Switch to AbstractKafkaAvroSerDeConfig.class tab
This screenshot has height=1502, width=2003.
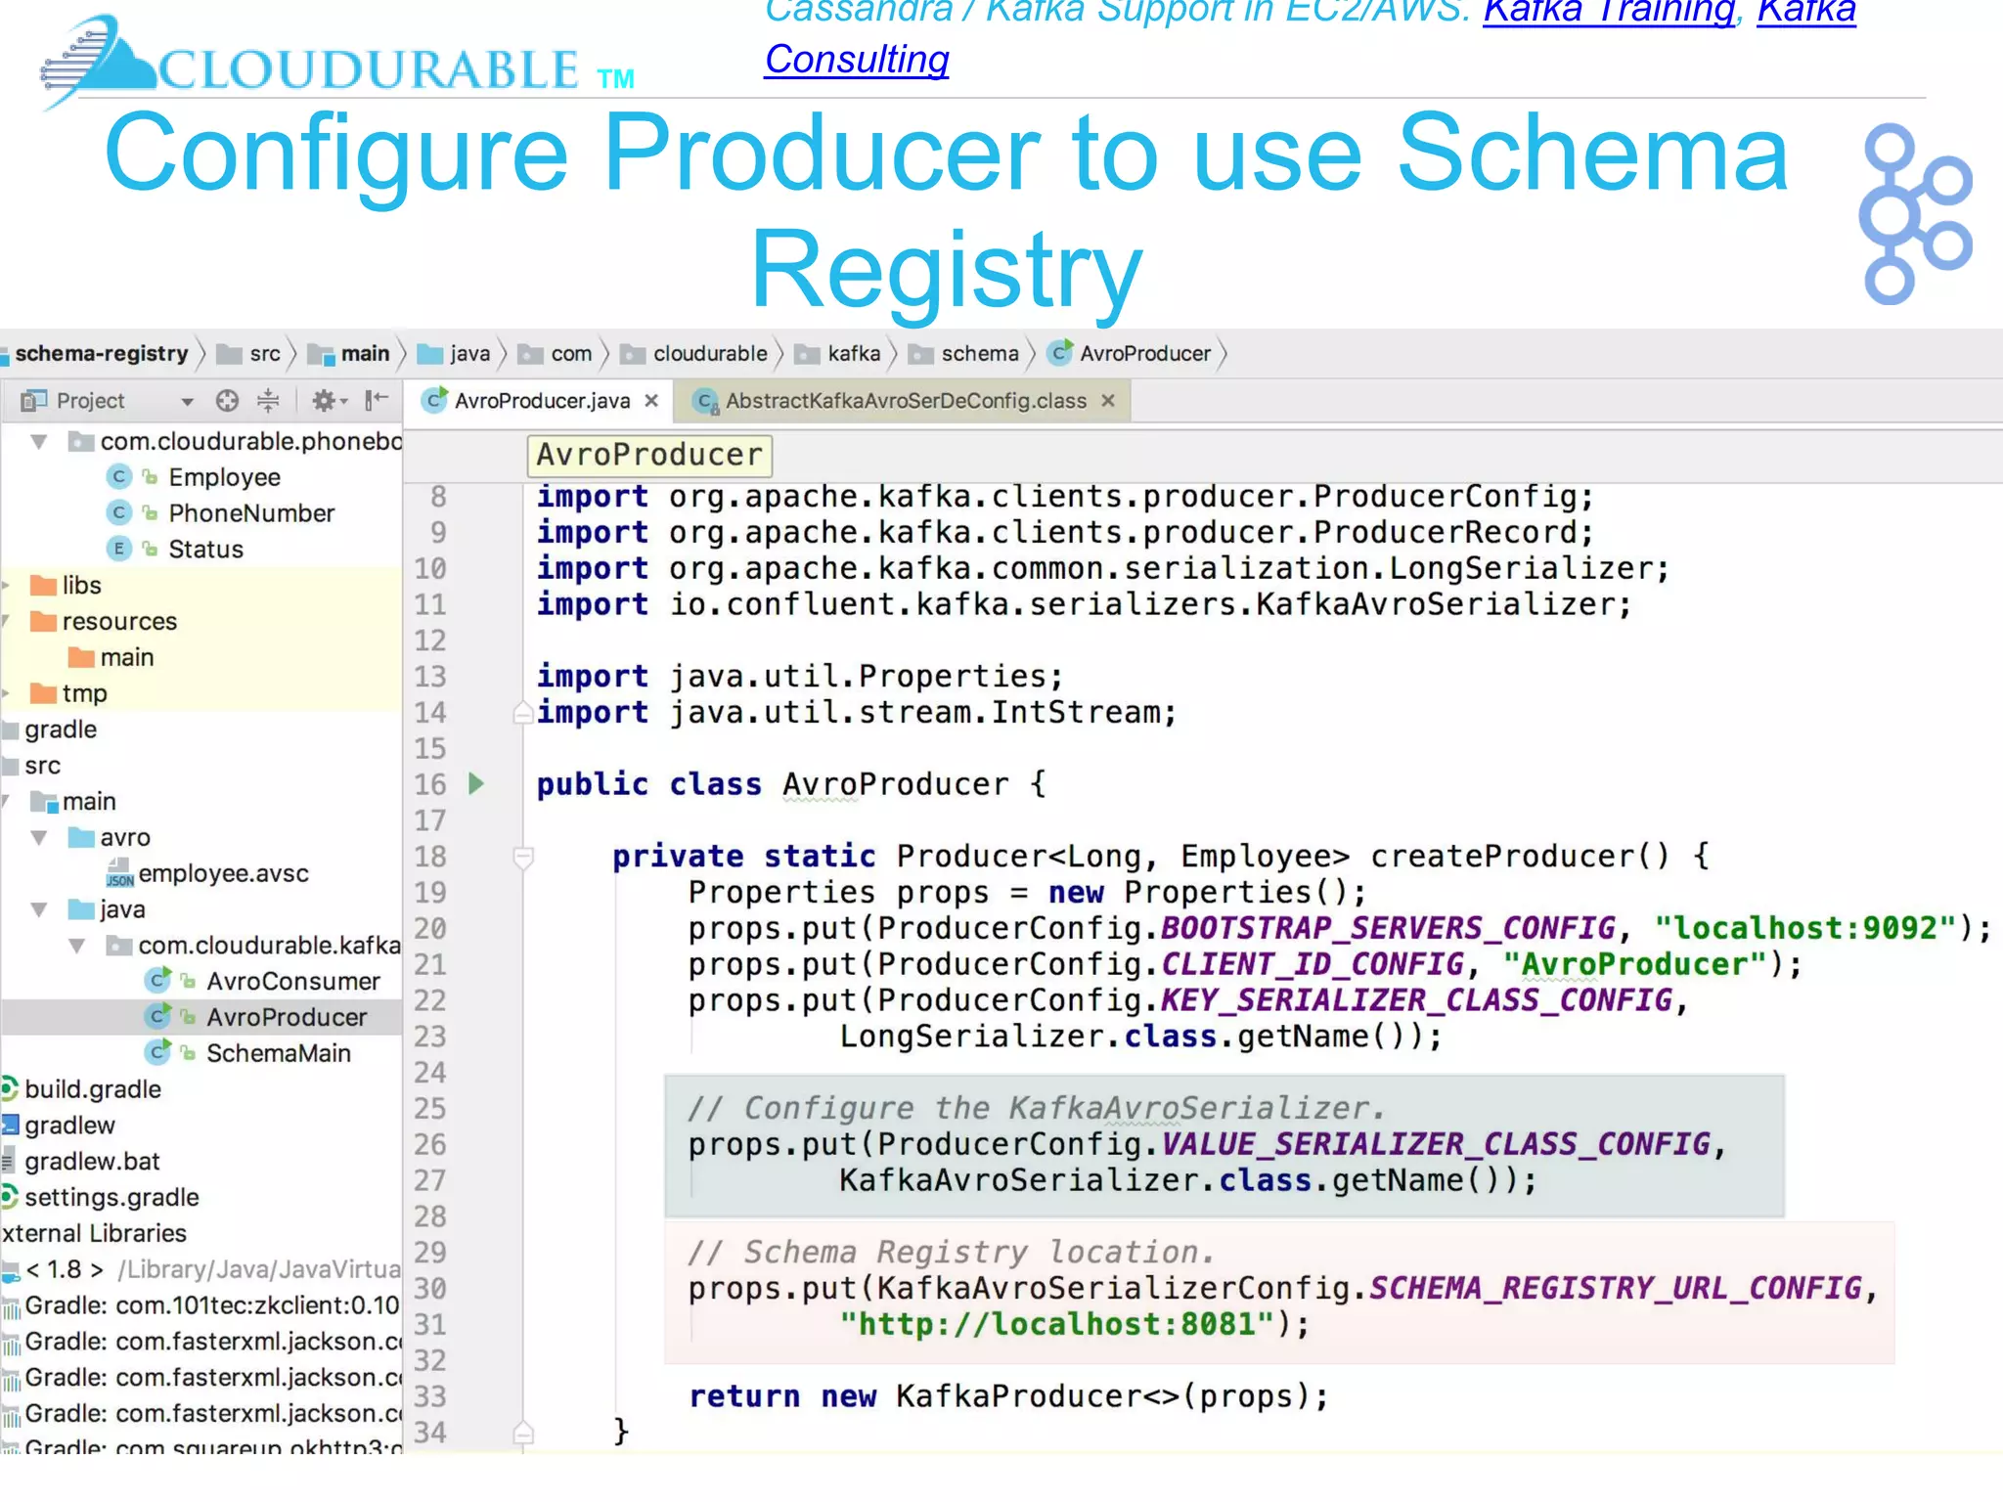[905, 401]
